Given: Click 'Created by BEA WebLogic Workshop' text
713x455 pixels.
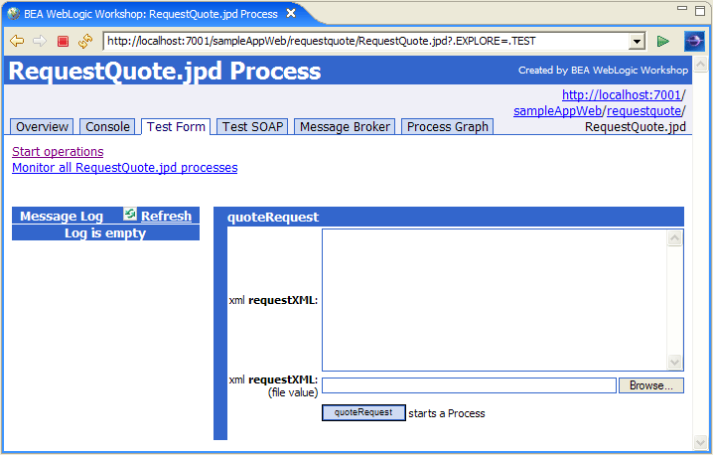Looking at the screenshot, I should click(604, 71).
